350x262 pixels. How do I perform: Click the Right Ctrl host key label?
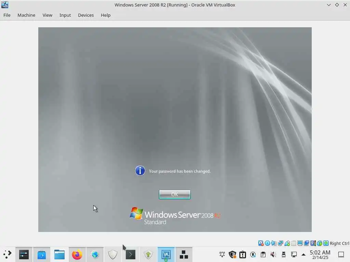coord(339,243)
